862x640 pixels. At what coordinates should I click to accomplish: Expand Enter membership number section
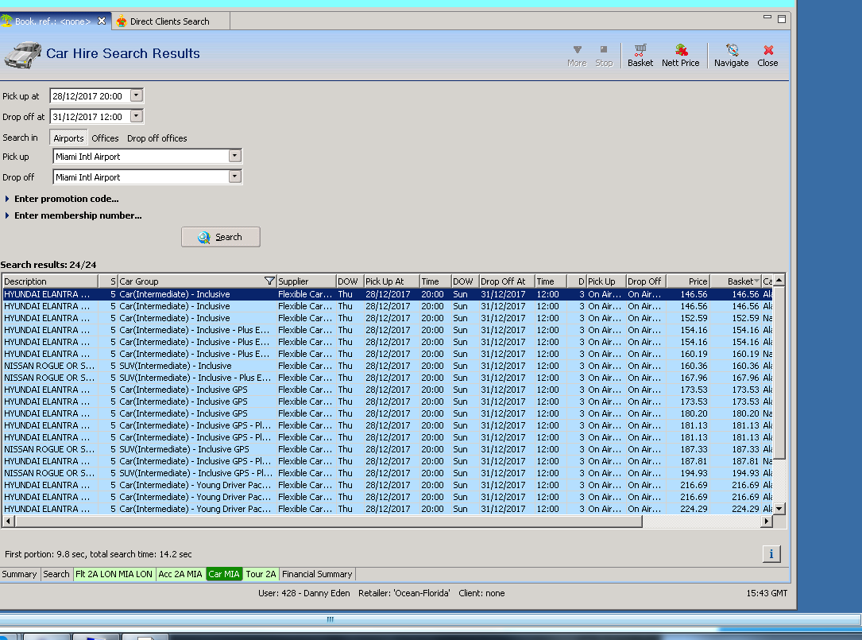click(77, 215)
